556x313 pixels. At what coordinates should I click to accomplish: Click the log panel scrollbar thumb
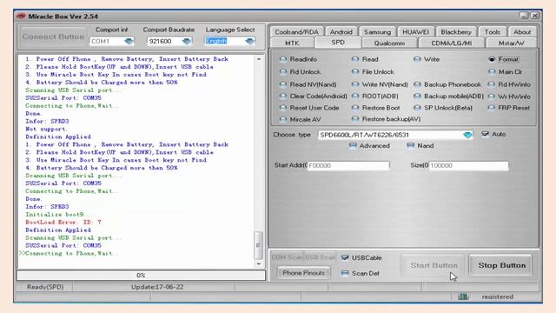(259, 245)
